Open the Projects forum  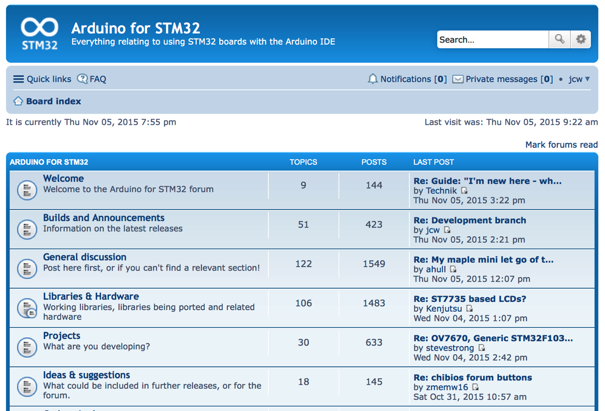62,336
